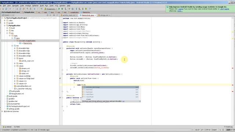
Task: Select gradlew.bat in the project tree
Action: pos(13,101)
